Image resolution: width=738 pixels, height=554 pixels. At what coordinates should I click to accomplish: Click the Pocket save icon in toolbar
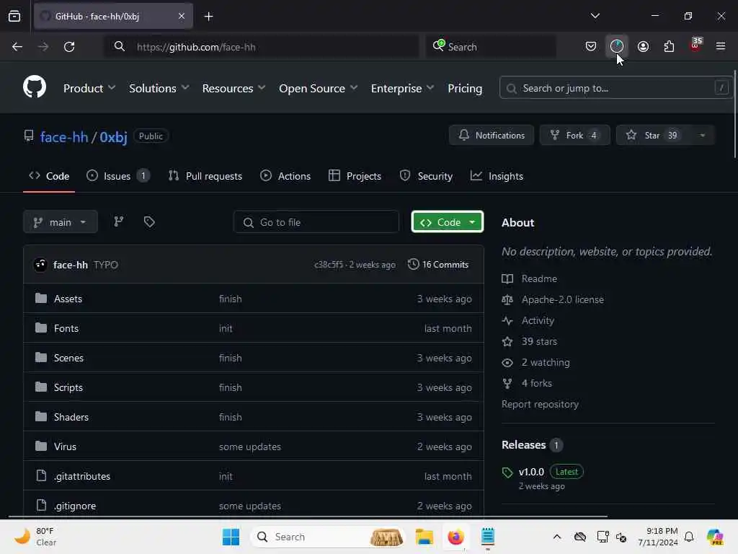tap(591, 46)
